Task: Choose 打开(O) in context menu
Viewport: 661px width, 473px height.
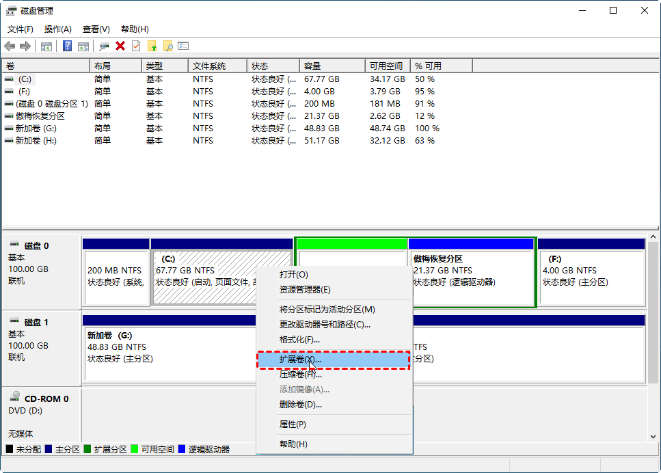Action: [x=334, y=275]
